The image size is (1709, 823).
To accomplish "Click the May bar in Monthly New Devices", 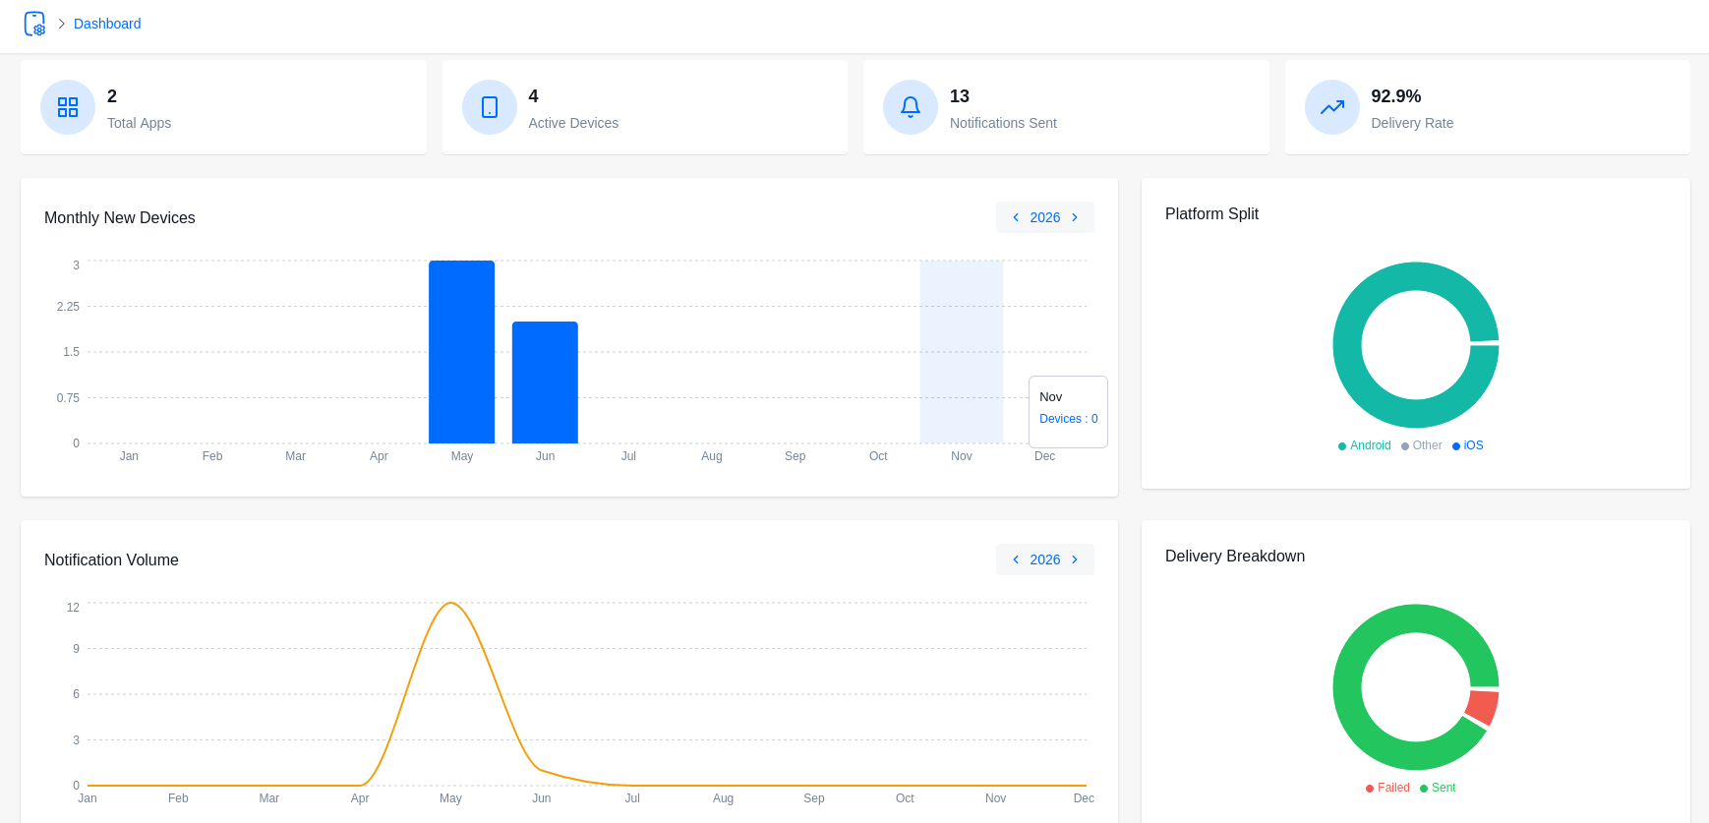I will pyautogui.click(x=462, y=352).
